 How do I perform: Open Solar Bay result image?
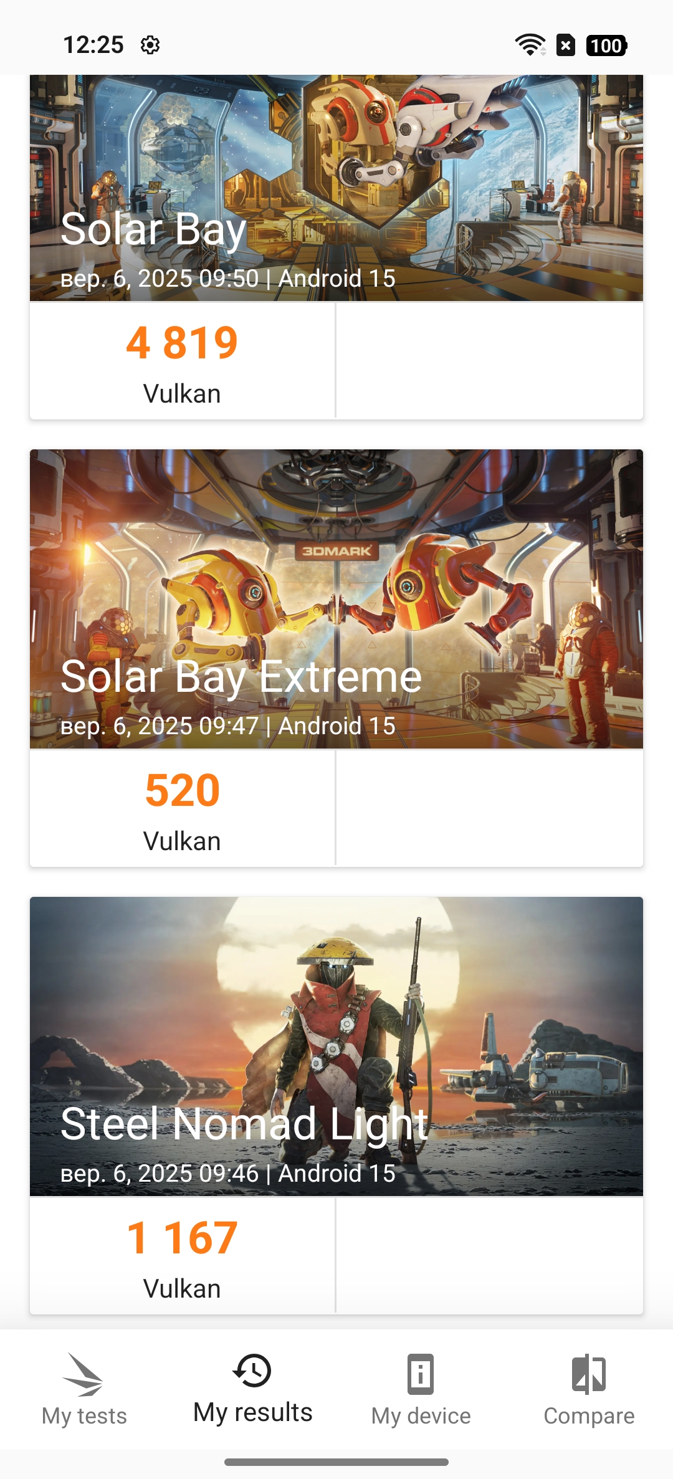(336, 156)
